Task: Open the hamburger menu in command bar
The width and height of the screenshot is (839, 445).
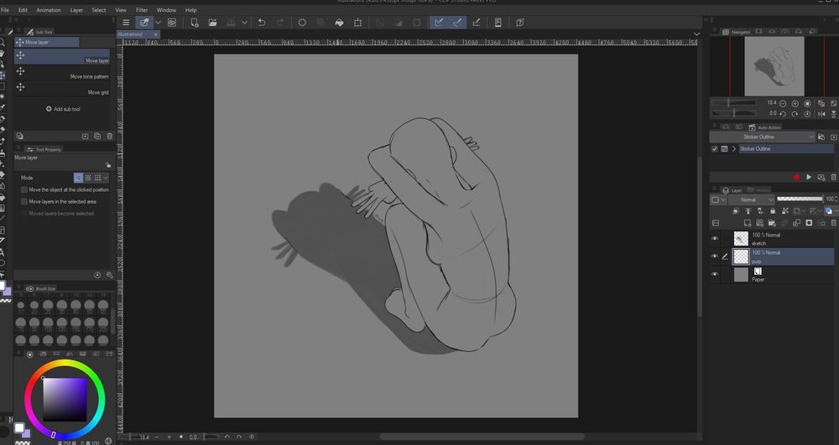Action: click(x=126, y=23)
